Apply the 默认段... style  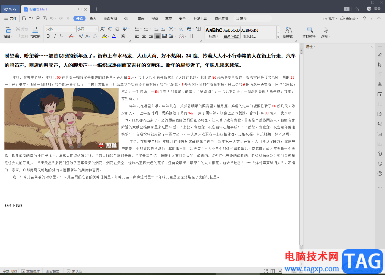tap(250, 33)
